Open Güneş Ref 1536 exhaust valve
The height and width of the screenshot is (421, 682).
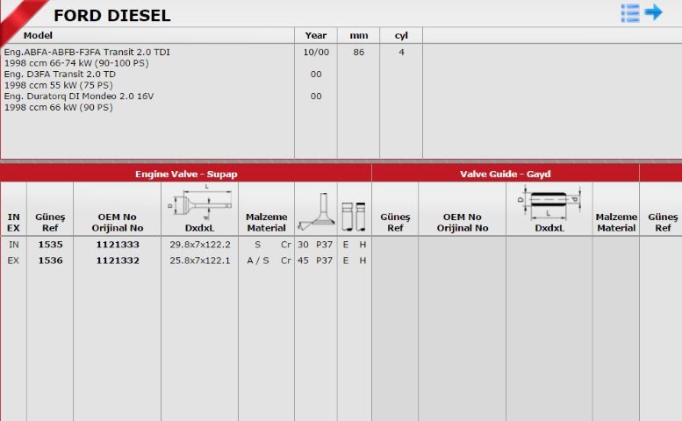click(50, 260)
